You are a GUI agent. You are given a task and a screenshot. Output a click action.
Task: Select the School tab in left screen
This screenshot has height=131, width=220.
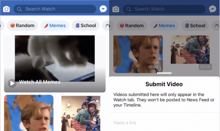click(86, 26)
